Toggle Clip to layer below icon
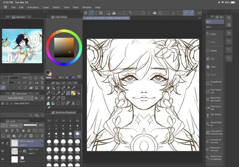The image size is (239, 167). 7,130
